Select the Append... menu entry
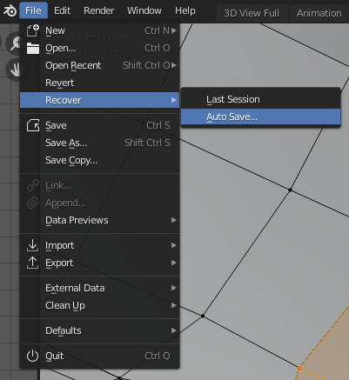Screen dimensions: 349x380 tap(100, 203)
